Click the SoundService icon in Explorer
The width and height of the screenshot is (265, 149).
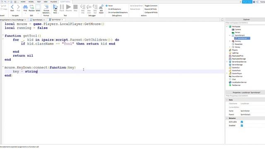[230, 76]
